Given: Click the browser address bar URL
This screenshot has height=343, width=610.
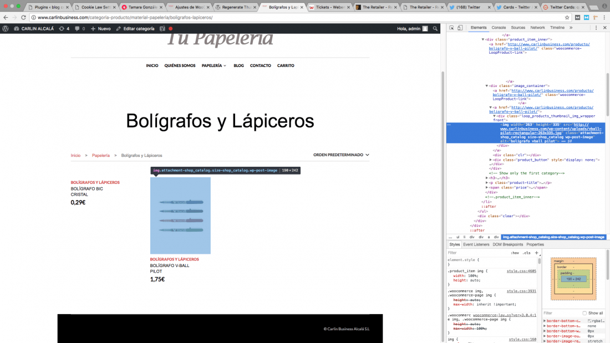Looking at the screenshot, I should [x=125, y=18].
